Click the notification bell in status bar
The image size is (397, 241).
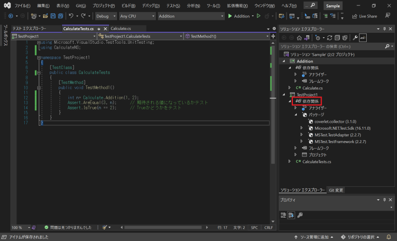click(x=389, y=237)
